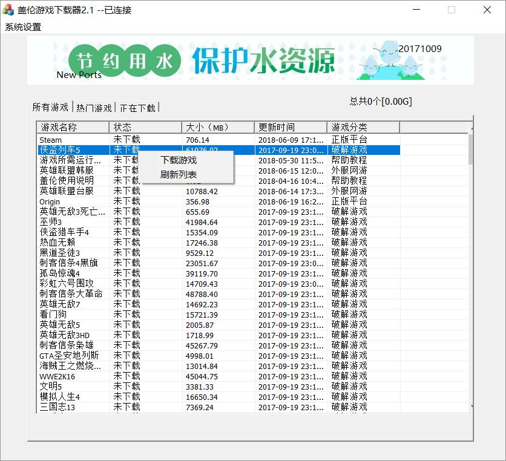Maximize the downloader window
Screen dimensions: 506x461
tap(451, 10)
